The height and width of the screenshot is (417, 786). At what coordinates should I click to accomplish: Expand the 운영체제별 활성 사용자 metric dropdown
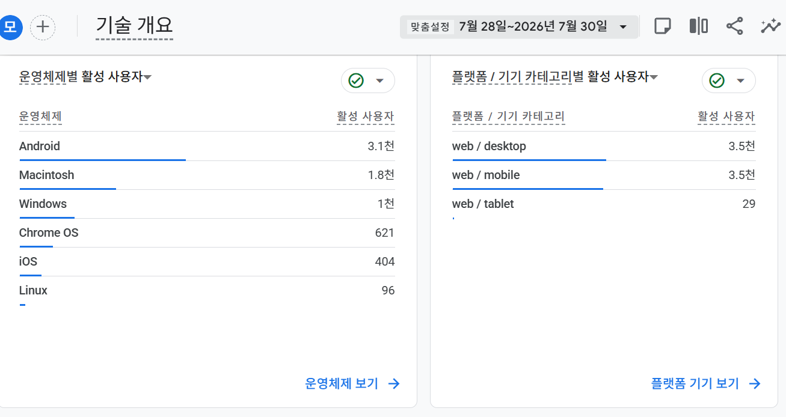point(147,77)
